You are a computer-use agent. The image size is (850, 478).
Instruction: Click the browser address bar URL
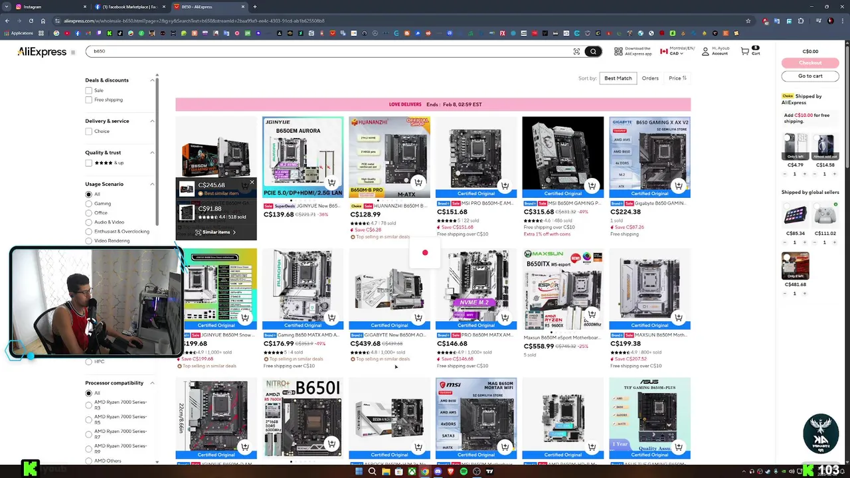(x=398, y=21)
